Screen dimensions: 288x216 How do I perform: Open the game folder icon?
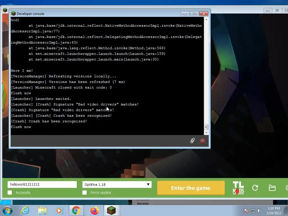point(272,188)
